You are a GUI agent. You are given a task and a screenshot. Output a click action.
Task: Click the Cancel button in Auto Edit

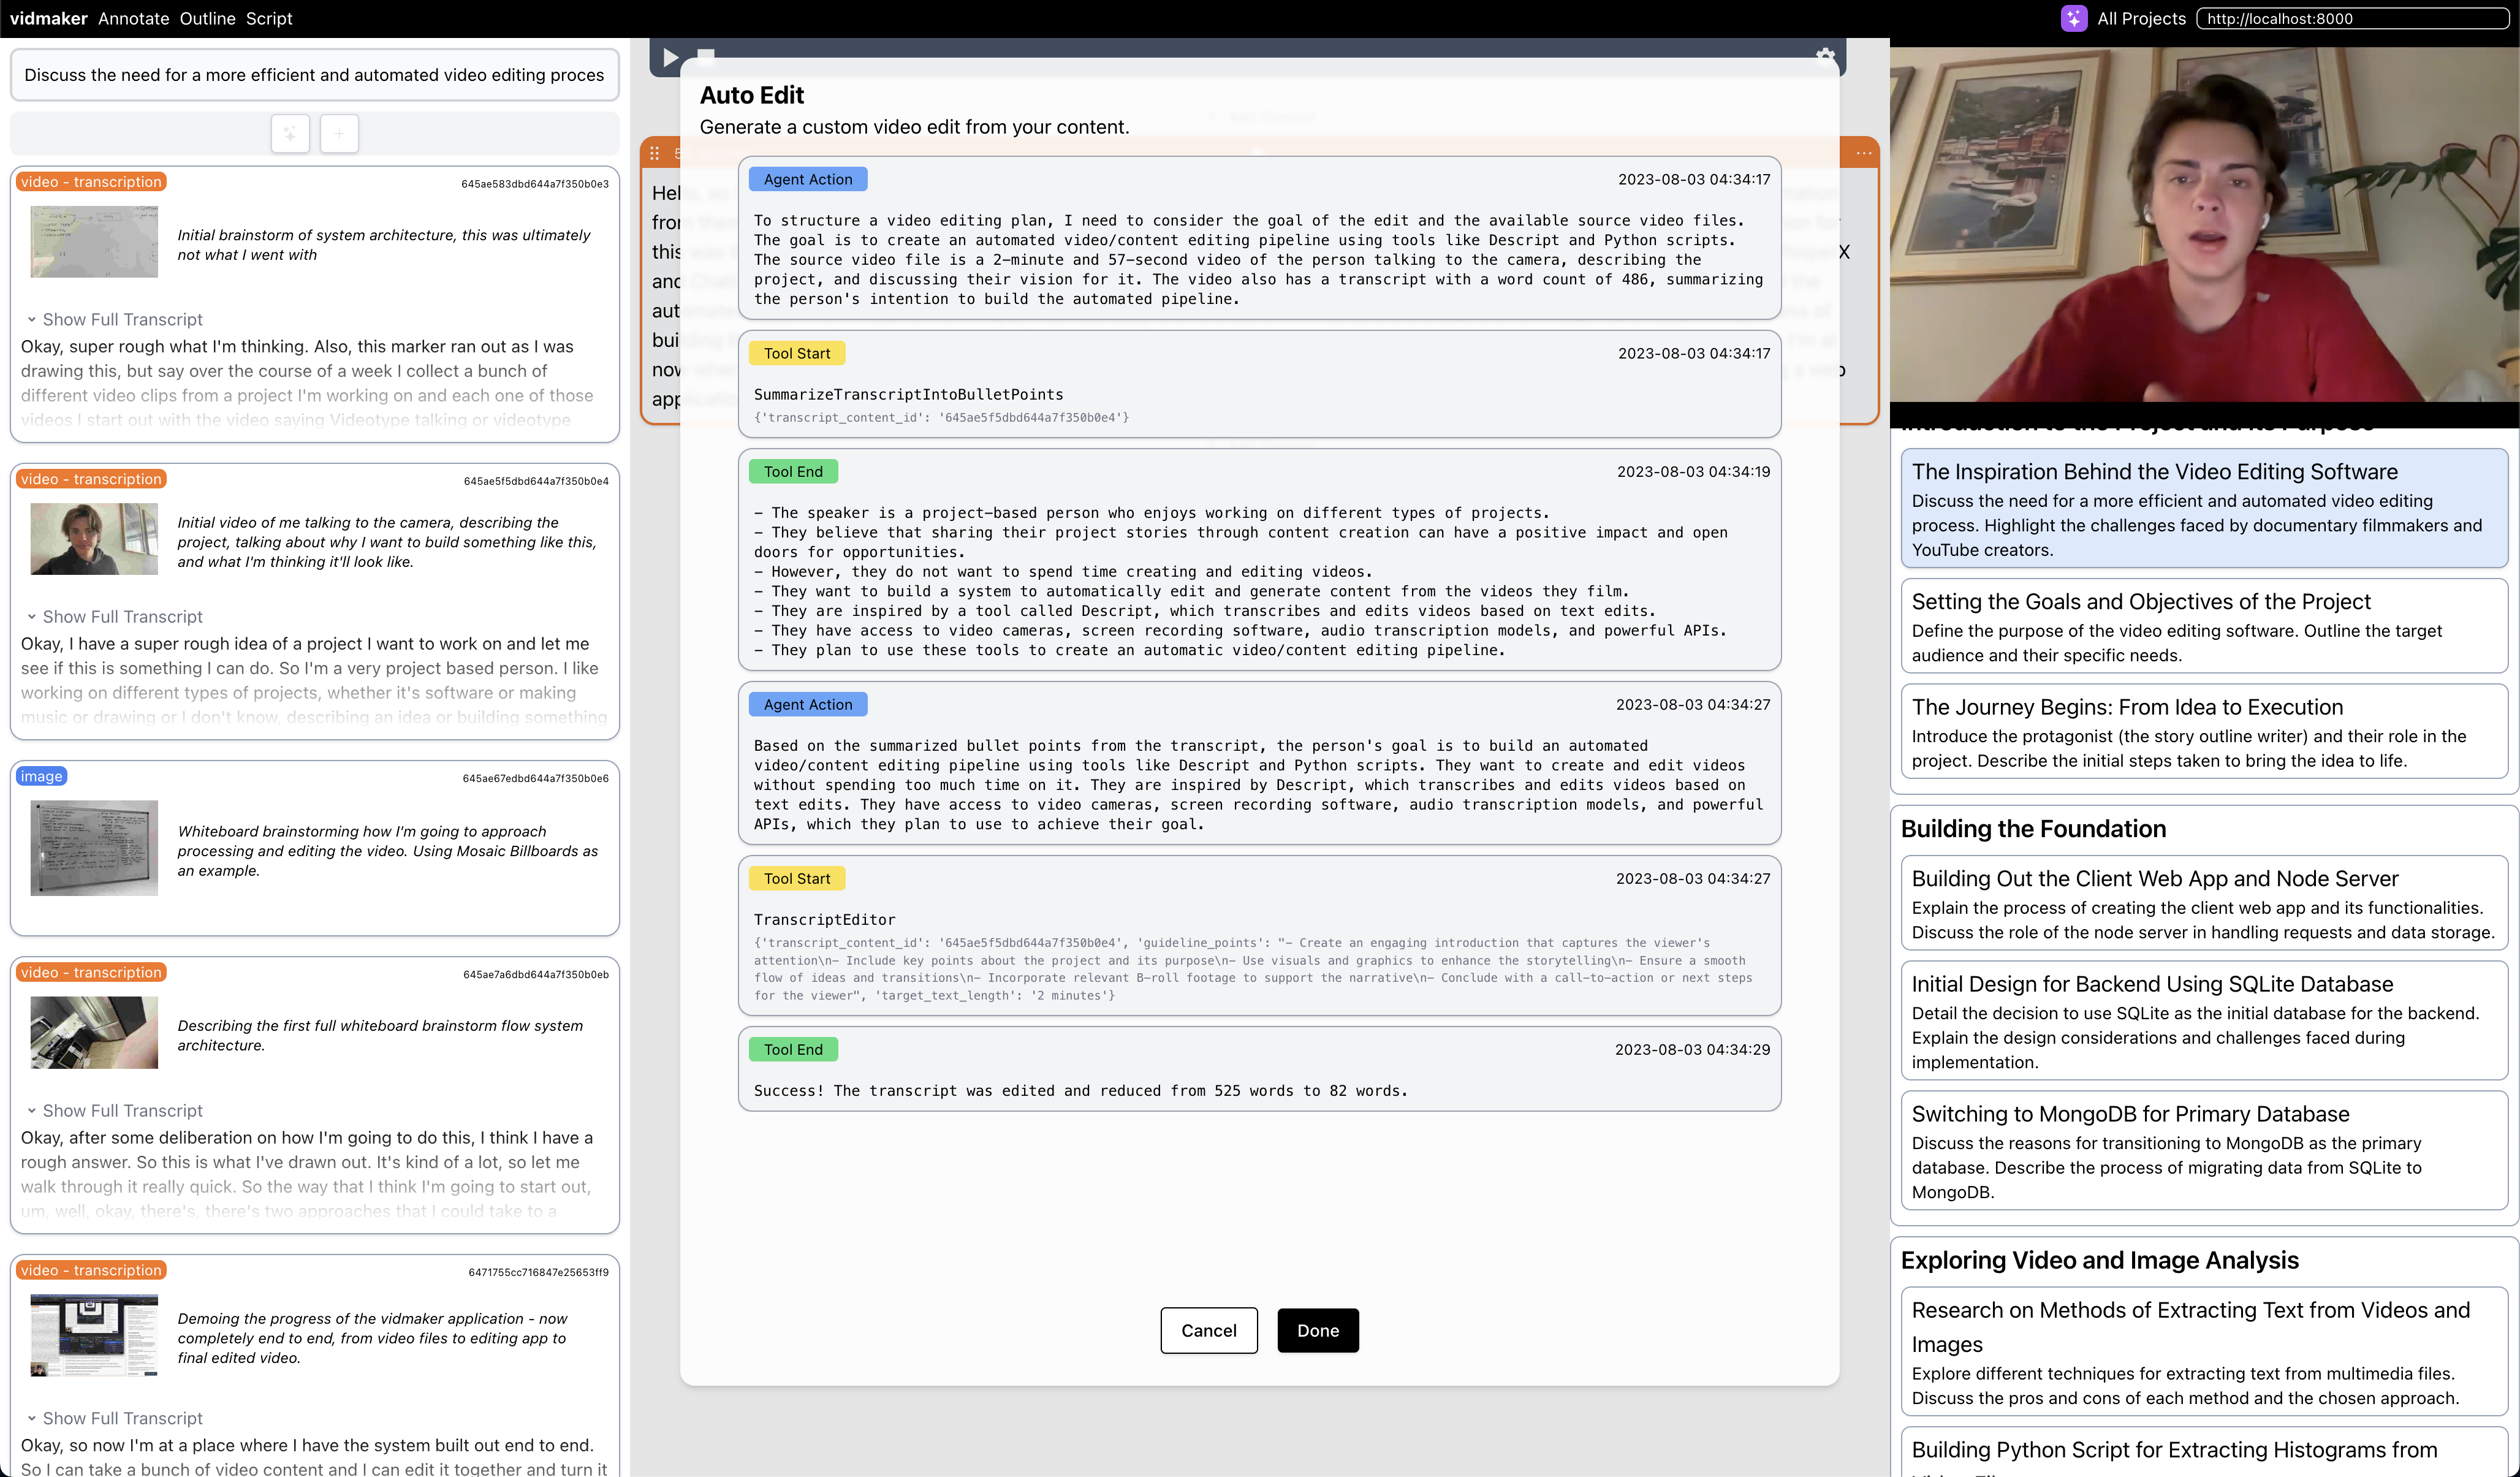[x=1208, y=1330]
